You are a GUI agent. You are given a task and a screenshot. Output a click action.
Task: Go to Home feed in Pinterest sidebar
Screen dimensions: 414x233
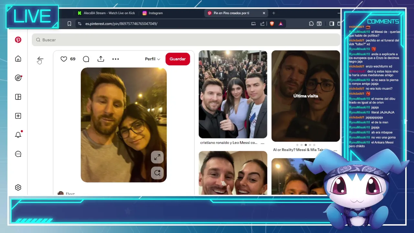click(18, 59)
